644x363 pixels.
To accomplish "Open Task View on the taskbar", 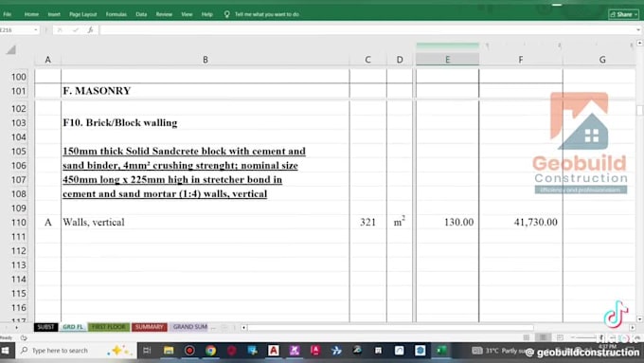I will (x=147, y=351).
